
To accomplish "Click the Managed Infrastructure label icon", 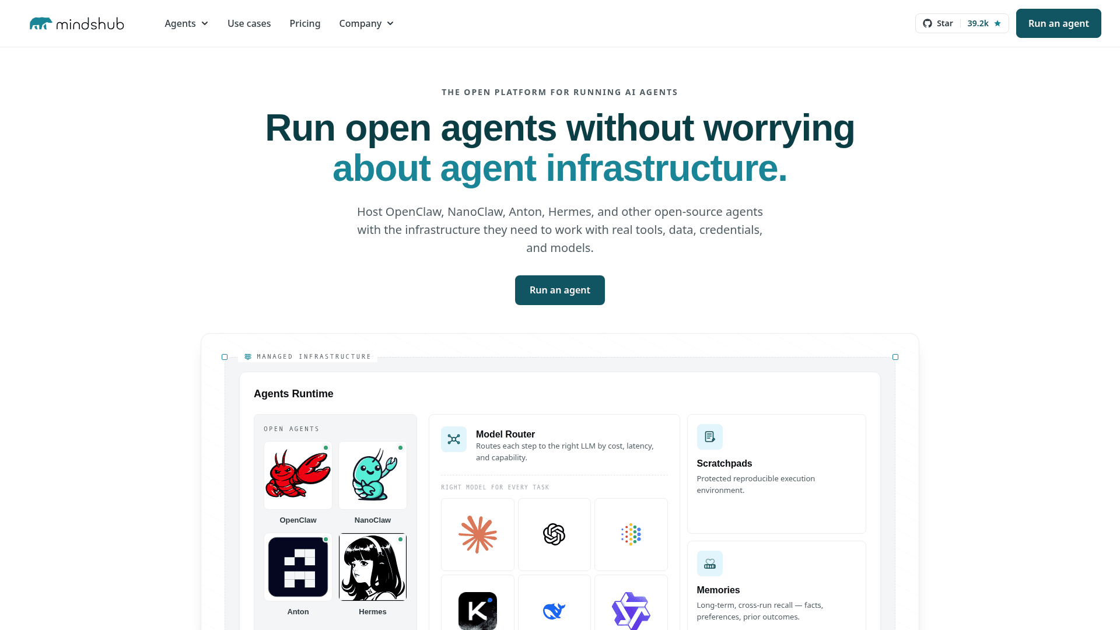I will pyautogui.click(x=248, y=356).
